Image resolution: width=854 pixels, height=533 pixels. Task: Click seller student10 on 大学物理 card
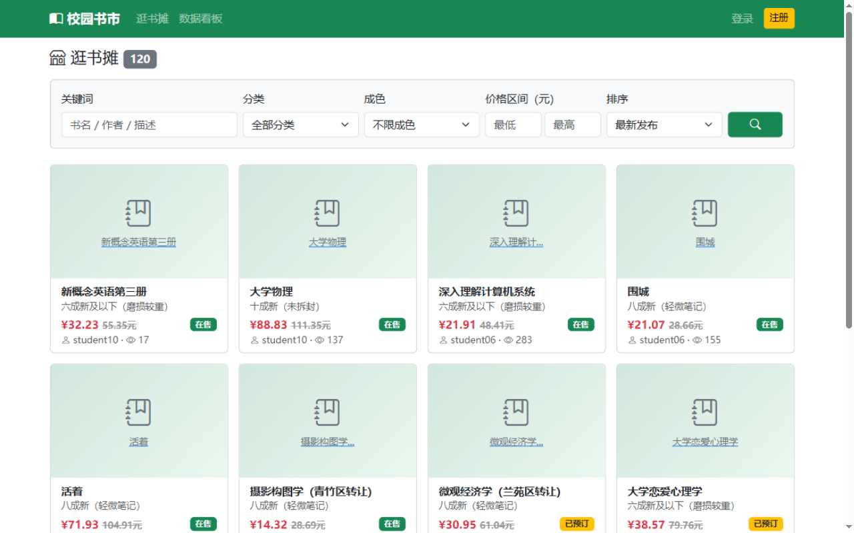coord(284,340)
